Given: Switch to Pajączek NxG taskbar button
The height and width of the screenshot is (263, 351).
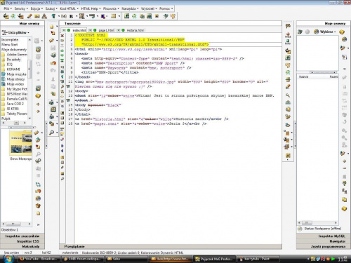Looking at the screenshot, I should tap(214, 259).
